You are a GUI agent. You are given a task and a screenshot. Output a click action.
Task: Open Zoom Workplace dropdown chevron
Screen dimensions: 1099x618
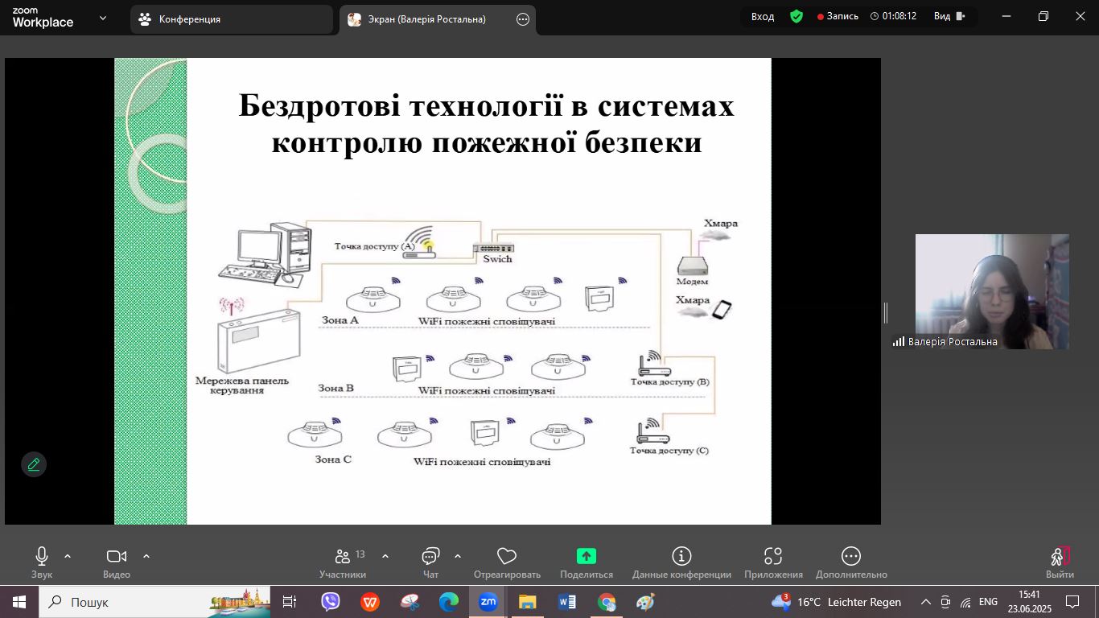[x=103, y=18]
